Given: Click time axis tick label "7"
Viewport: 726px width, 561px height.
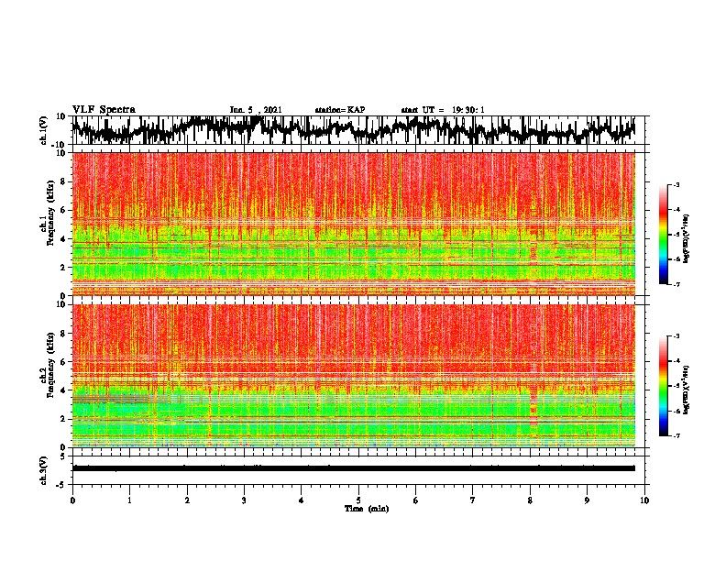Looking at the screenshot, I should tap(473, 500).
